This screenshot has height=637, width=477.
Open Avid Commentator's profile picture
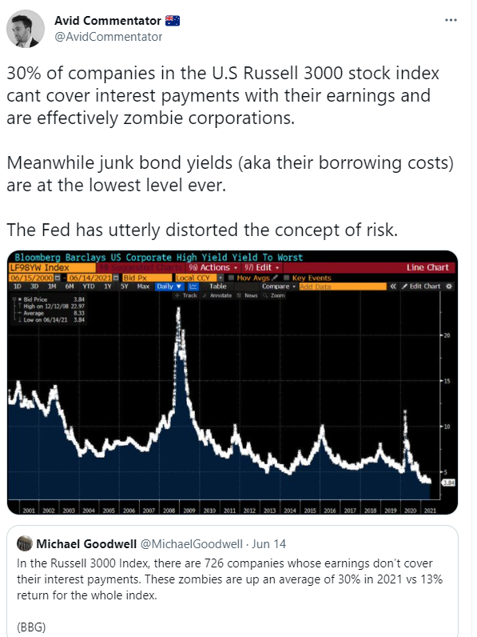[25, 29]
